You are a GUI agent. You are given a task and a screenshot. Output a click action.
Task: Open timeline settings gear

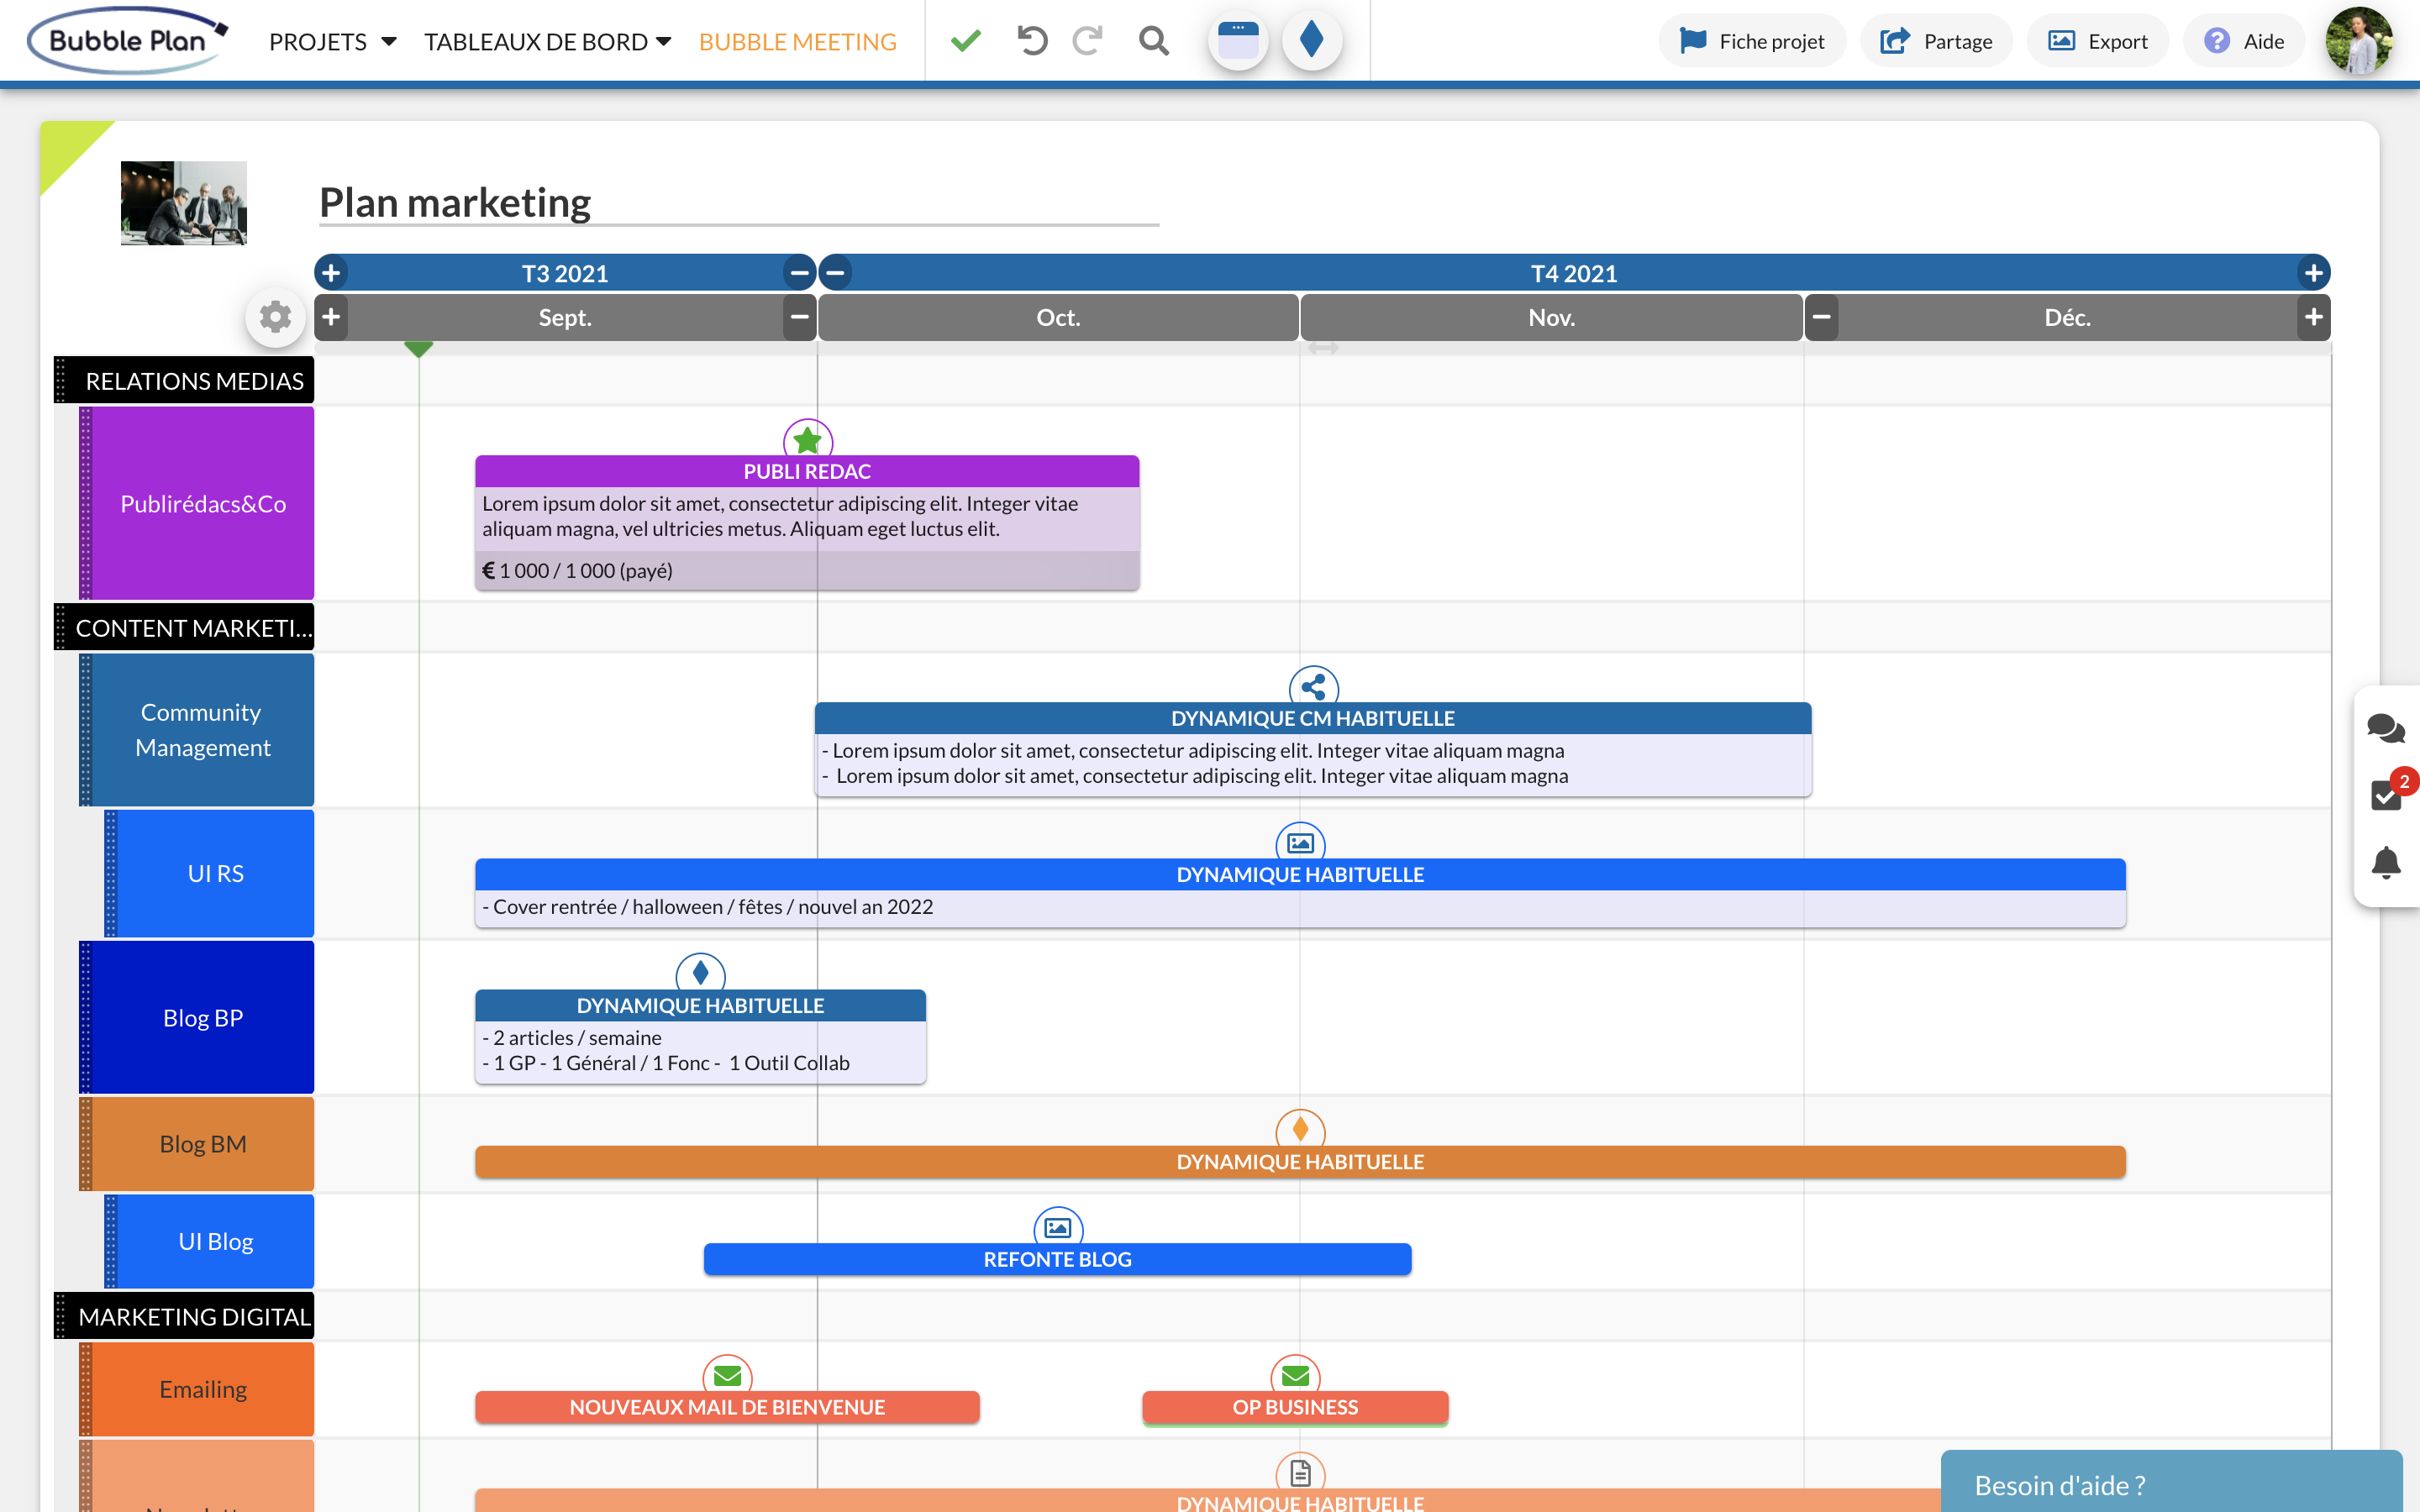275,318
